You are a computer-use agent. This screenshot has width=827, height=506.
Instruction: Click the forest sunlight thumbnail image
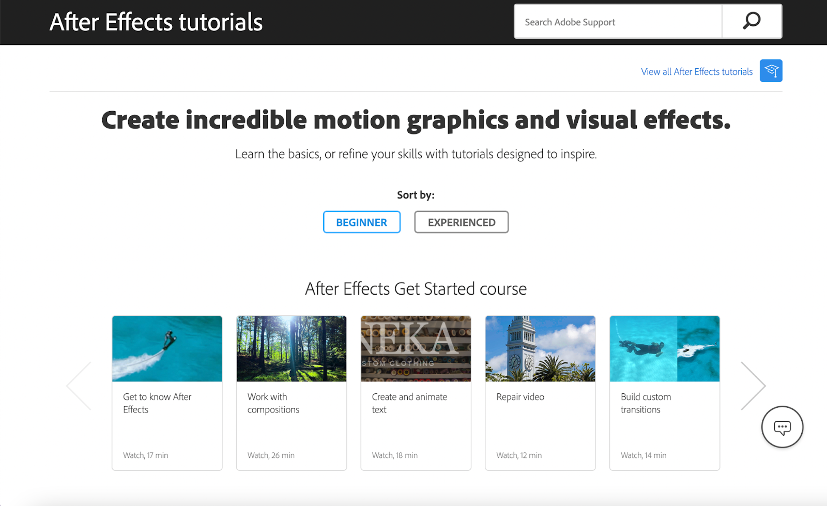point(291,348)
